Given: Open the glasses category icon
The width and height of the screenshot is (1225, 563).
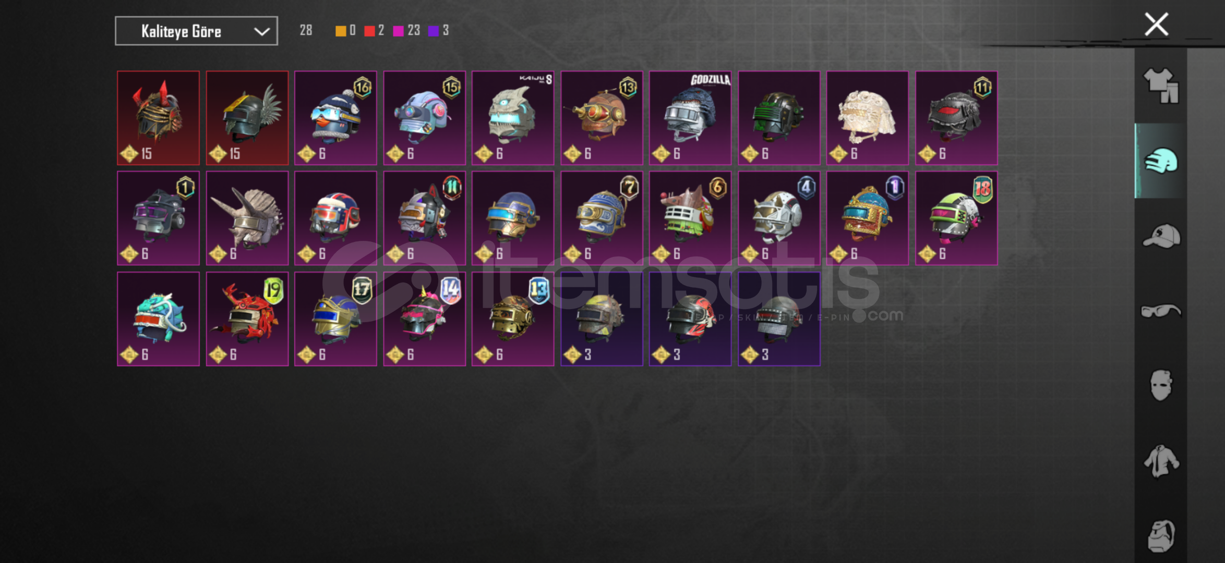Looking at the screenshot, I should 1161,311.
